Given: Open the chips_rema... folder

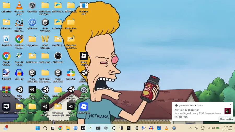Looking at the screenshot, I should [x=32, y=40].
